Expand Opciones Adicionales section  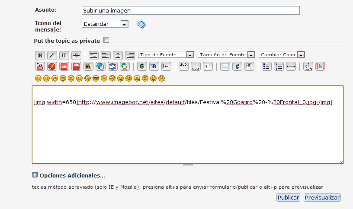[69, 175]
